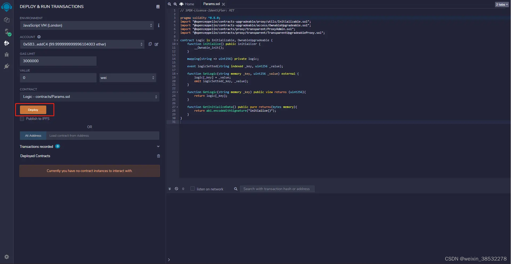Viewport: 511px width, 264px height.
Task: Open the Debugger sidebar icon
Action: coord(7,55)
